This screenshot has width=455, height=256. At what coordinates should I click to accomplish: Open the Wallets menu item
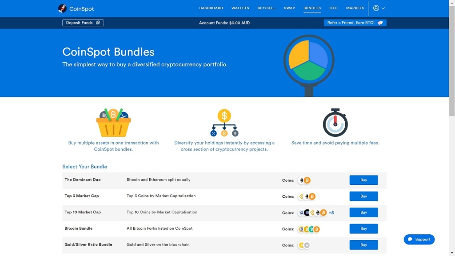[x=240, y=8]
